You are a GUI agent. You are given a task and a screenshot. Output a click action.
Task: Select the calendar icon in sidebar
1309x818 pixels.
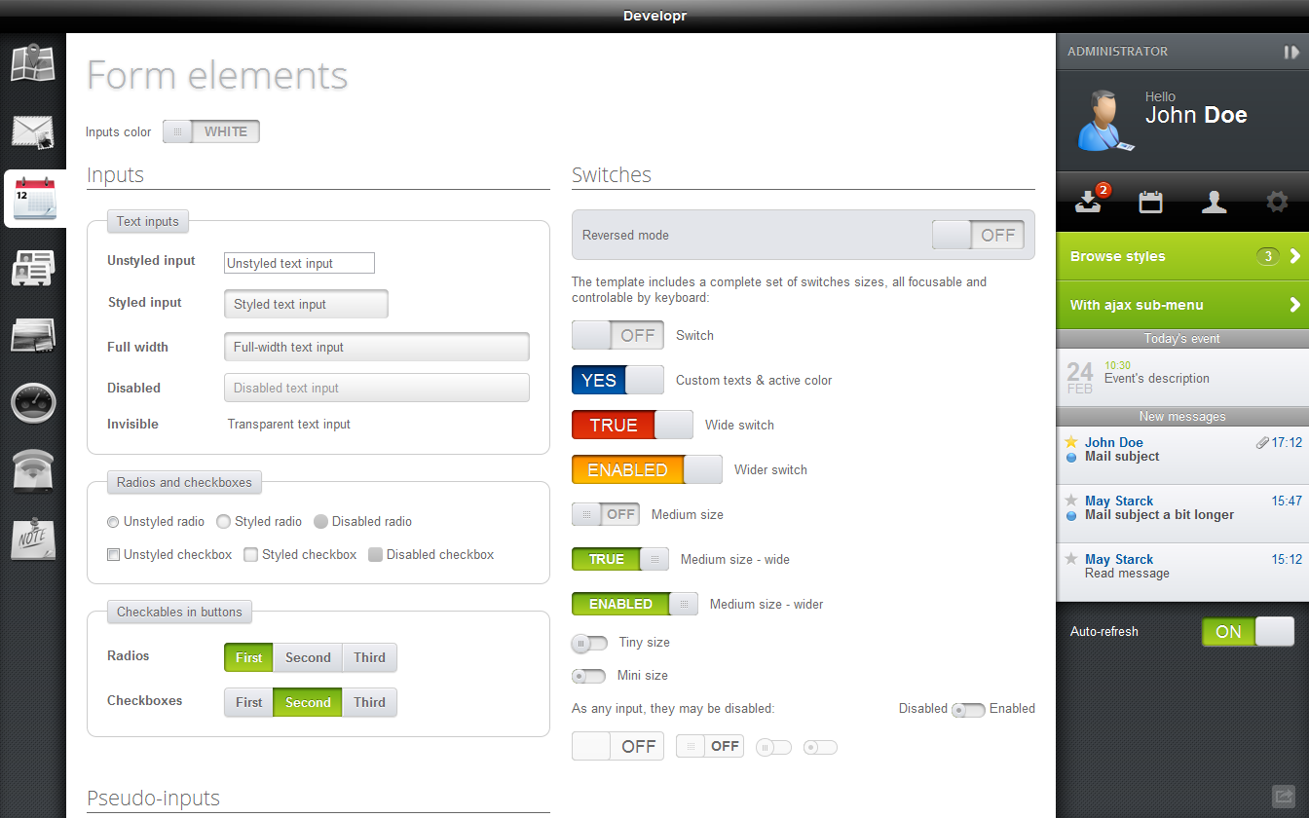tap(34, 199)
